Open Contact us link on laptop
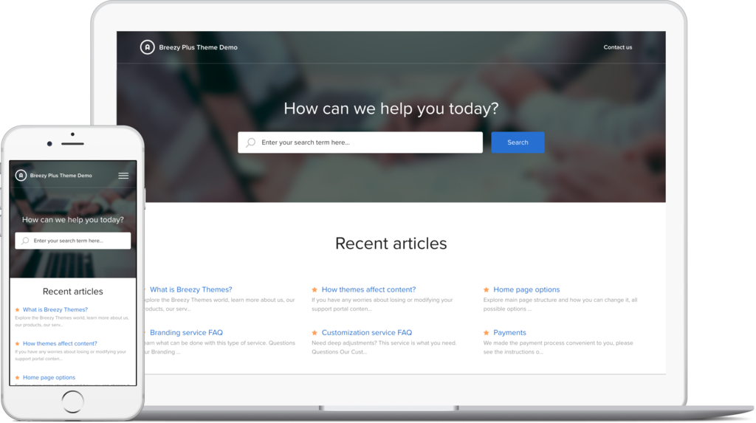This screenshot has height=423, width=756. click(x=618, y=47)
